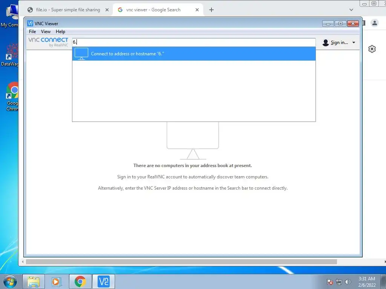Expand the Sign in dropdown arrow
Viewport: 386px width, 289px height.
click(354, 43)
